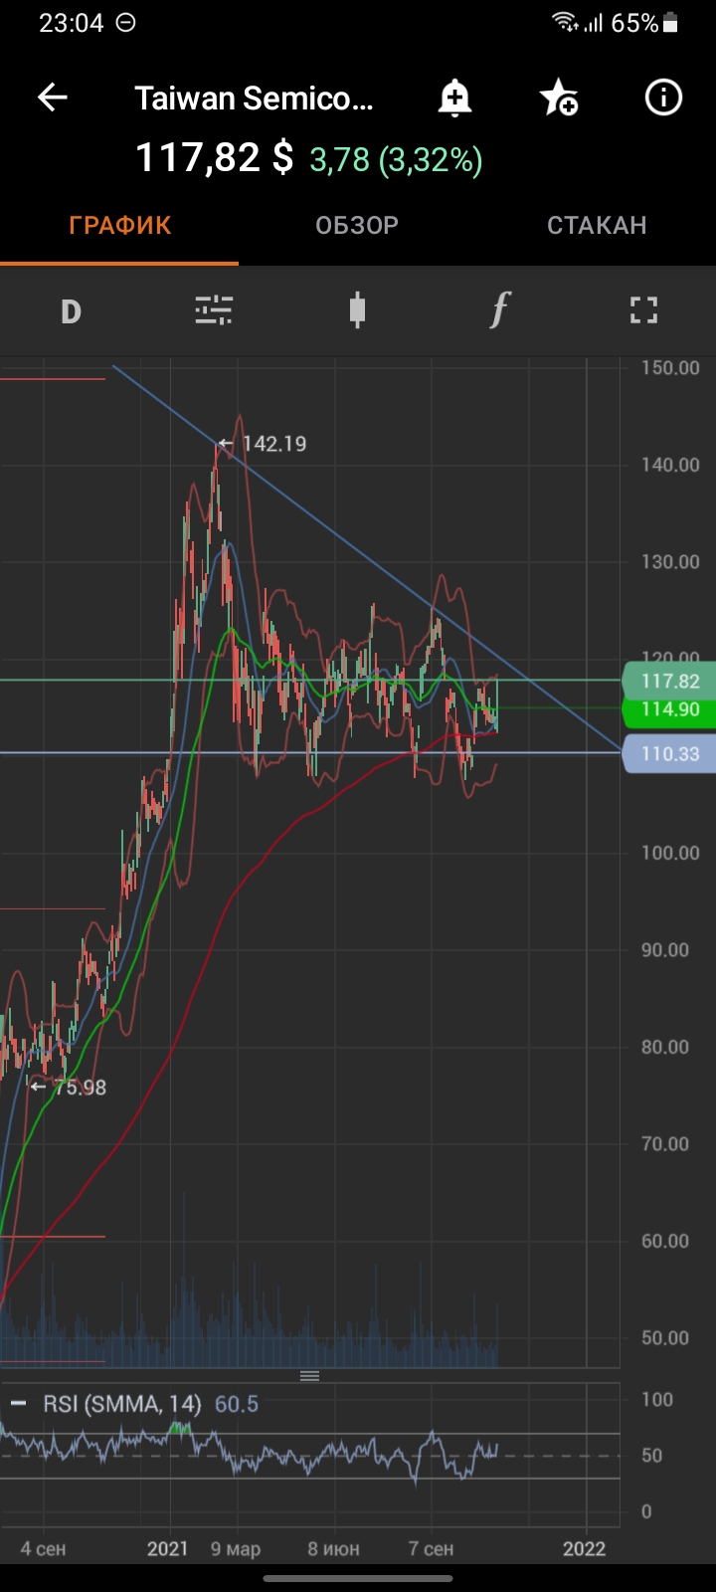
Task: Tap the 75.98 low marker
Action: click(x=69, y=1088)
